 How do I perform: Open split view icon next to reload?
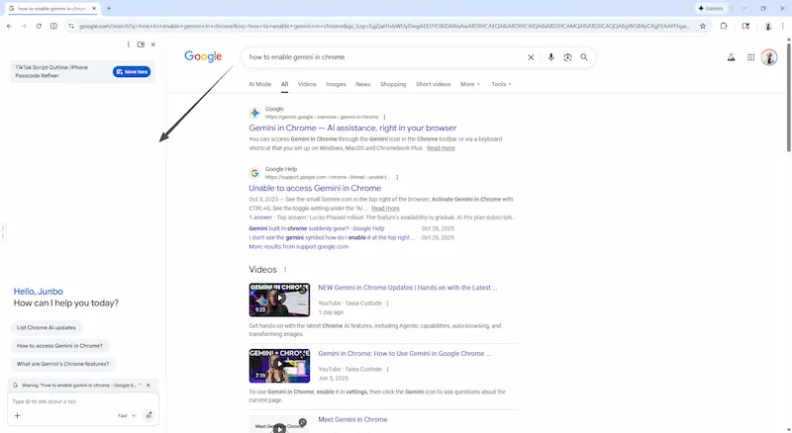pos(53,26)
